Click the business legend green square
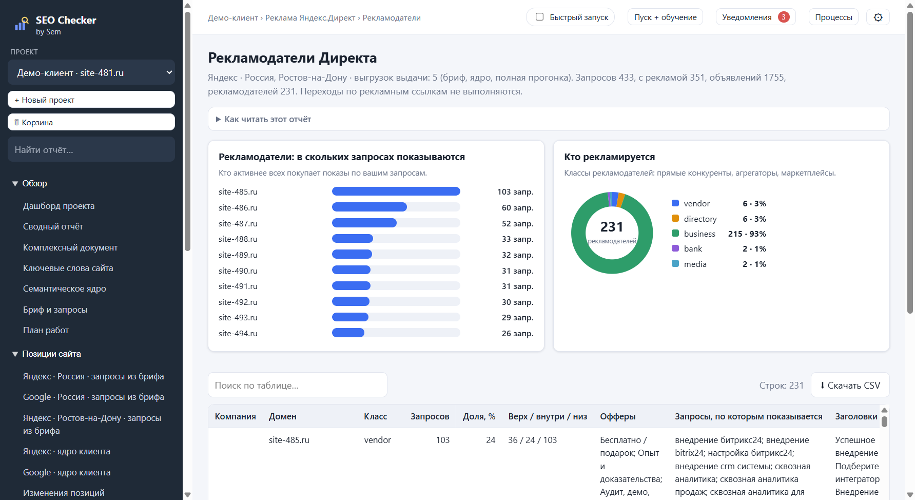 [x=675, y=234]
